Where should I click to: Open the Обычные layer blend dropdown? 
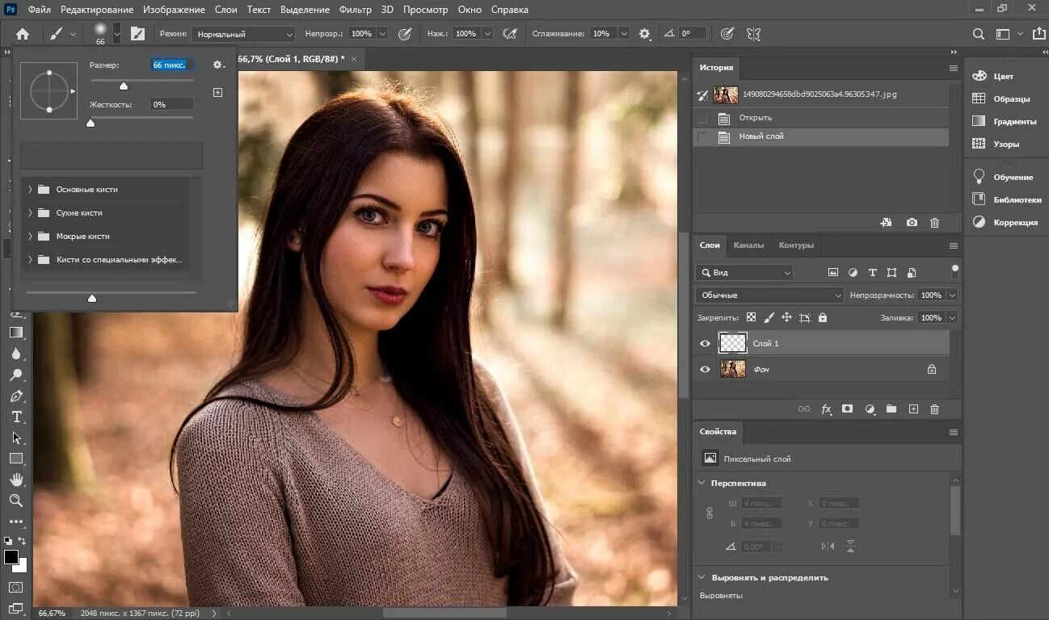coord(769,295)
